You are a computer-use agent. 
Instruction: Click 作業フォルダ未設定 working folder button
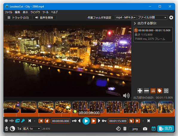click(x=99, y=18)
